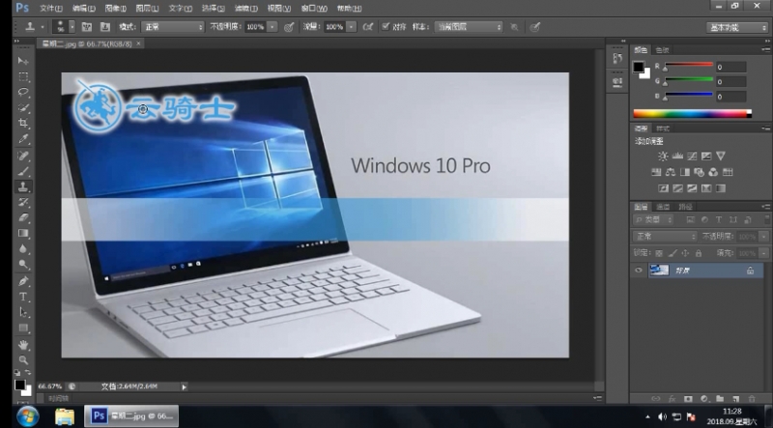Select the Path Selection tool

(x=23, y=312)
